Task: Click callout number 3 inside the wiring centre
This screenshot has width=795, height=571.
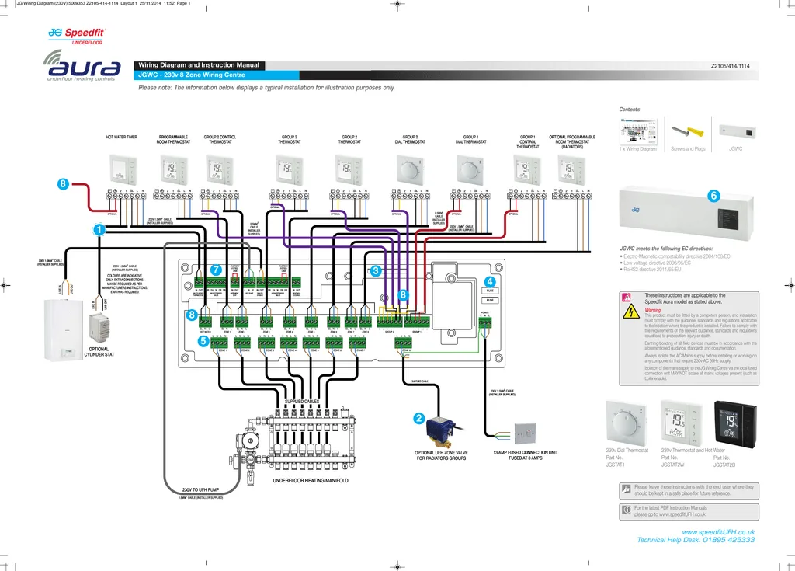Action: pyautogui.click(x=376, y=270)
